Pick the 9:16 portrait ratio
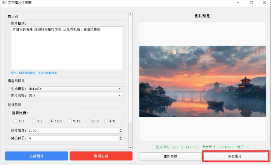Screen dimensions: 271x165 70,121
